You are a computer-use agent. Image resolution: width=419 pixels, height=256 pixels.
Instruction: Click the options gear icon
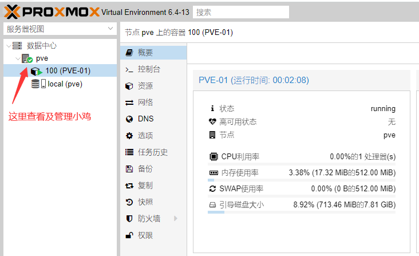[x=129, y=136]
